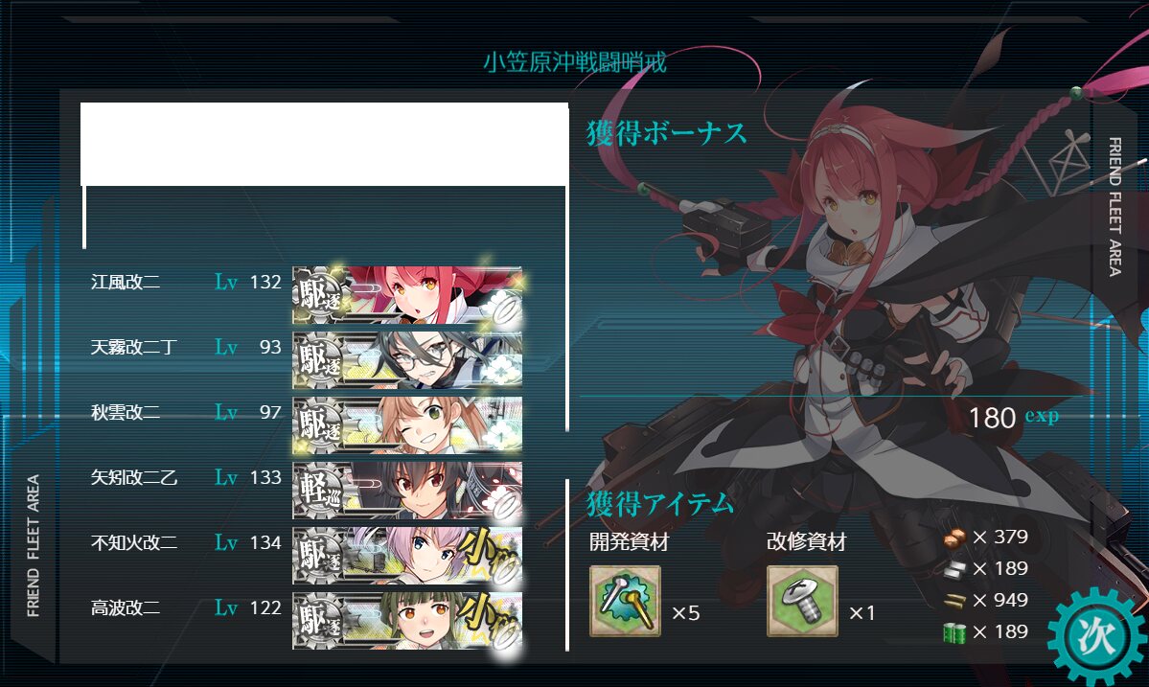Click the teal gear 次 next button
1149x687 pixels.
1096,635
